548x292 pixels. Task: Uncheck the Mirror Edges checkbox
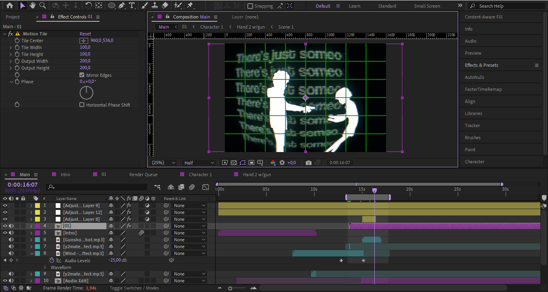(x=82, y=75)
